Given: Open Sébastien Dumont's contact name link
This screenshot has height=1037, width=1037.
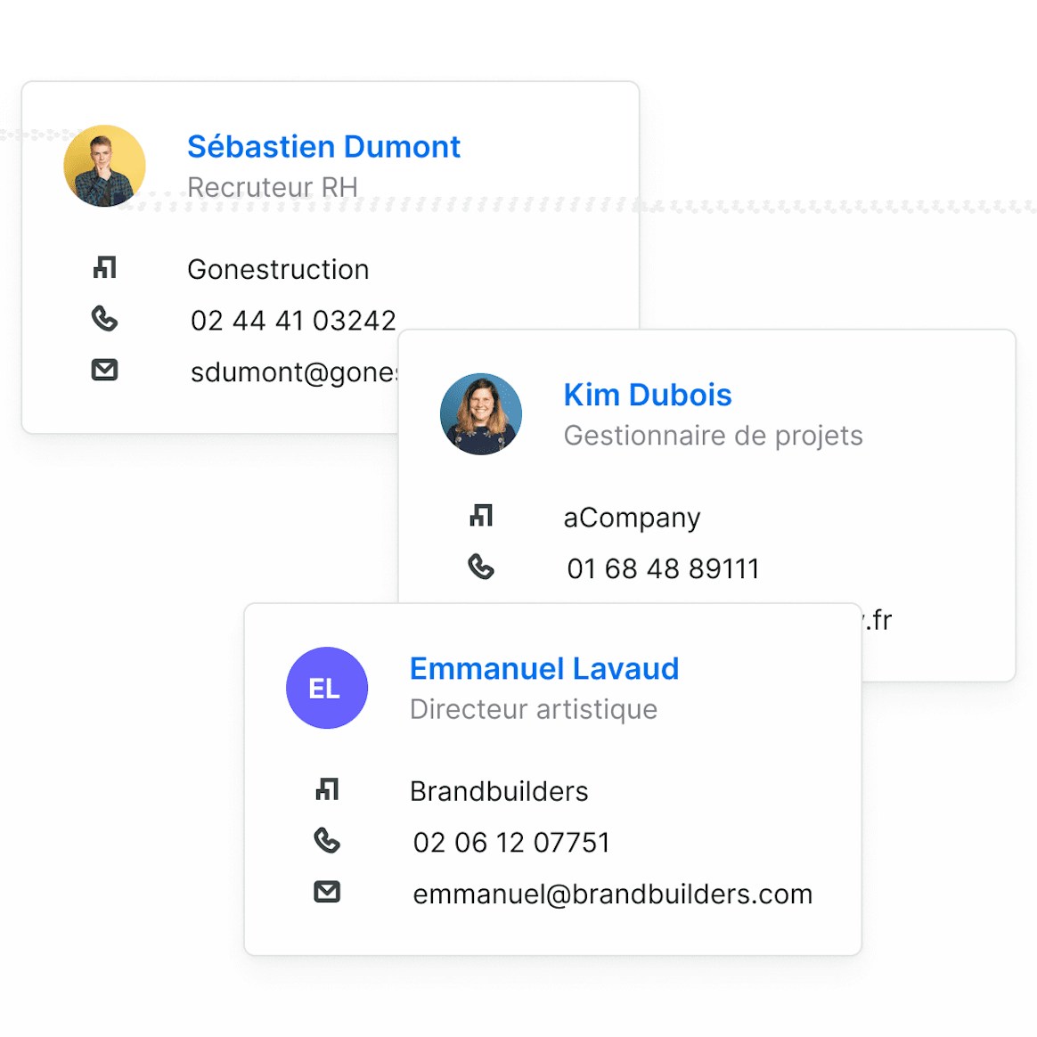Looking at the screenshot, I should [323, 147].
